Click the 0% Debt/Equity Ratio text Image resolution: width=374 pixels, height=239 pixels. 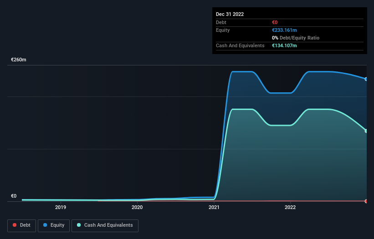click(296, 38)
